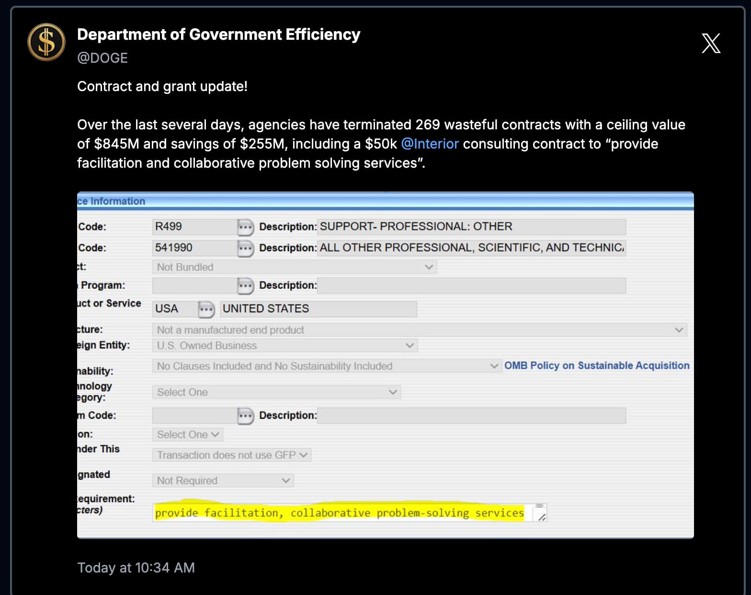Open country lookup button next to USA

coord(206,309)
